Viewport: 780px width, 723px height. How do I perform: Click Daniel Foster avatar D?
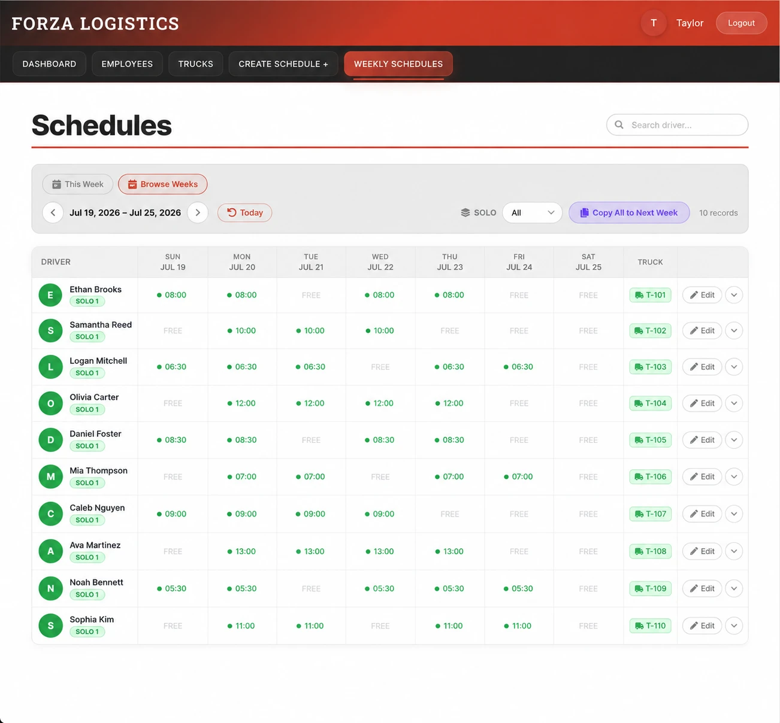(x=50, y=440)
